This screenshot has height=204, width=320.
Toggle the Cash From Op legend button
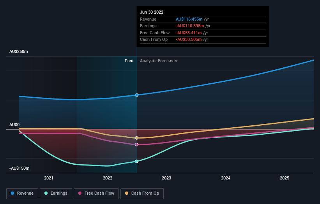(142, 193)
